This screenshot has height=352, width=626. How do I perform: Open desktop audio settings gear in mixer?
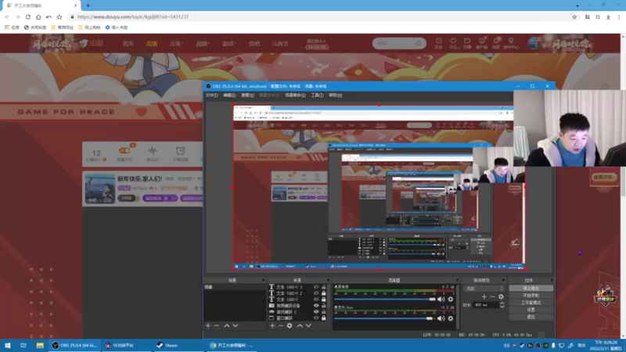[x=451, y=299]
